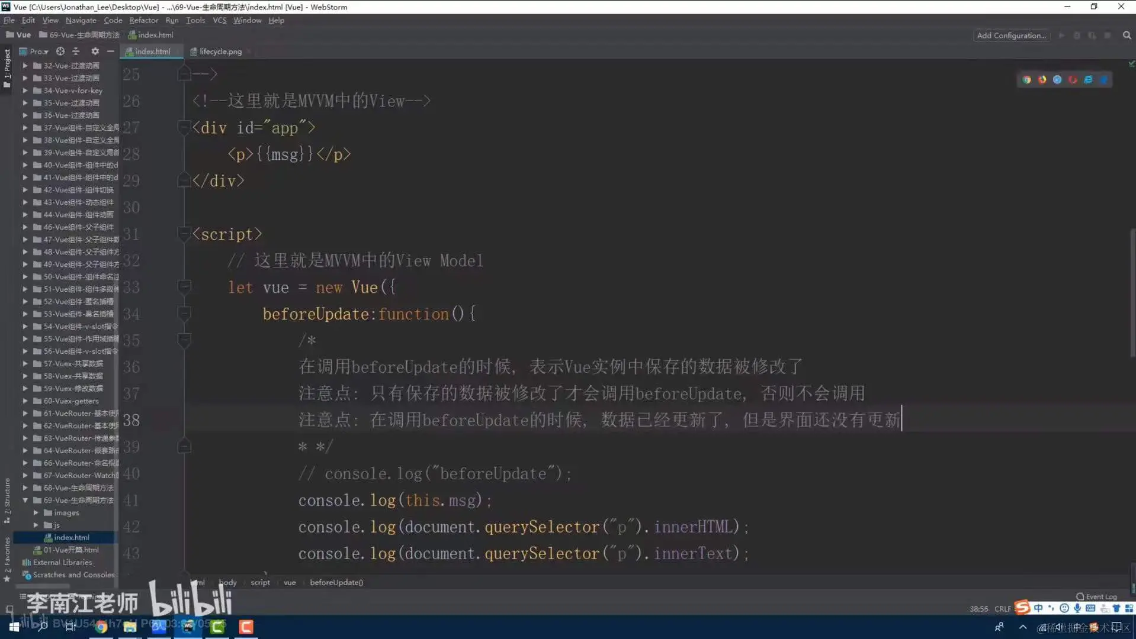
Task: Click the CRLF line-ending indicator
Action: [x=1002, y=608]
